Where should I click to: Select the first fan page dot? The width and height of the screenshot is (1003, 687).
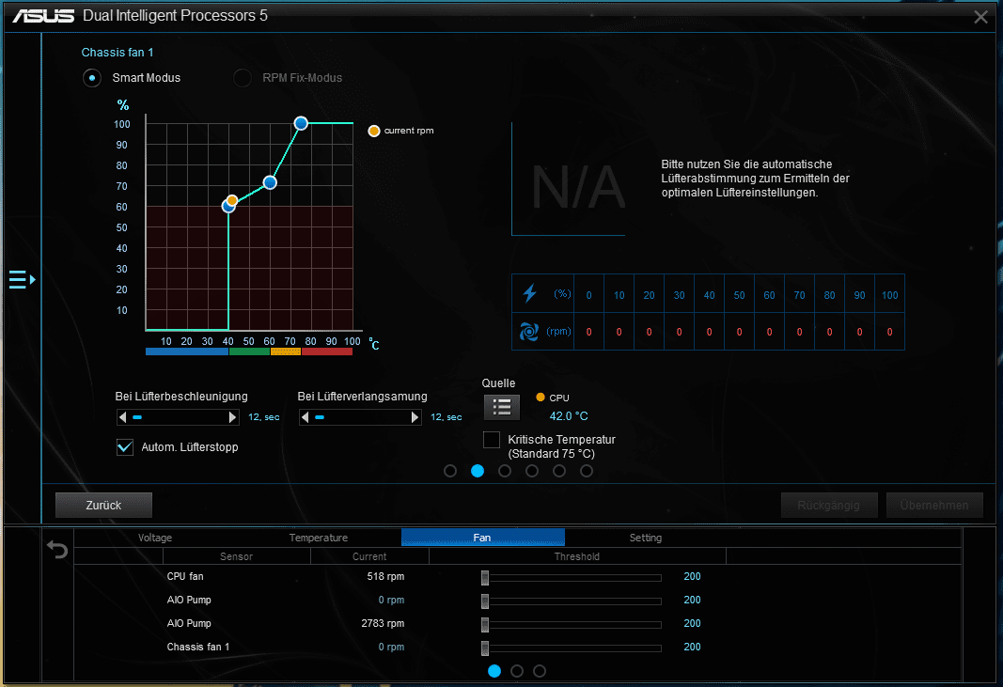pyautogui.click(x=450, y=471)
